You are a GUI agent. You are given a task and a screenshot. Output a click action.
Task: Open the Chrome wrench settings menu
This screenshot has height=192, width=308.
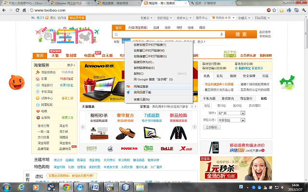(x=304, y=10)
